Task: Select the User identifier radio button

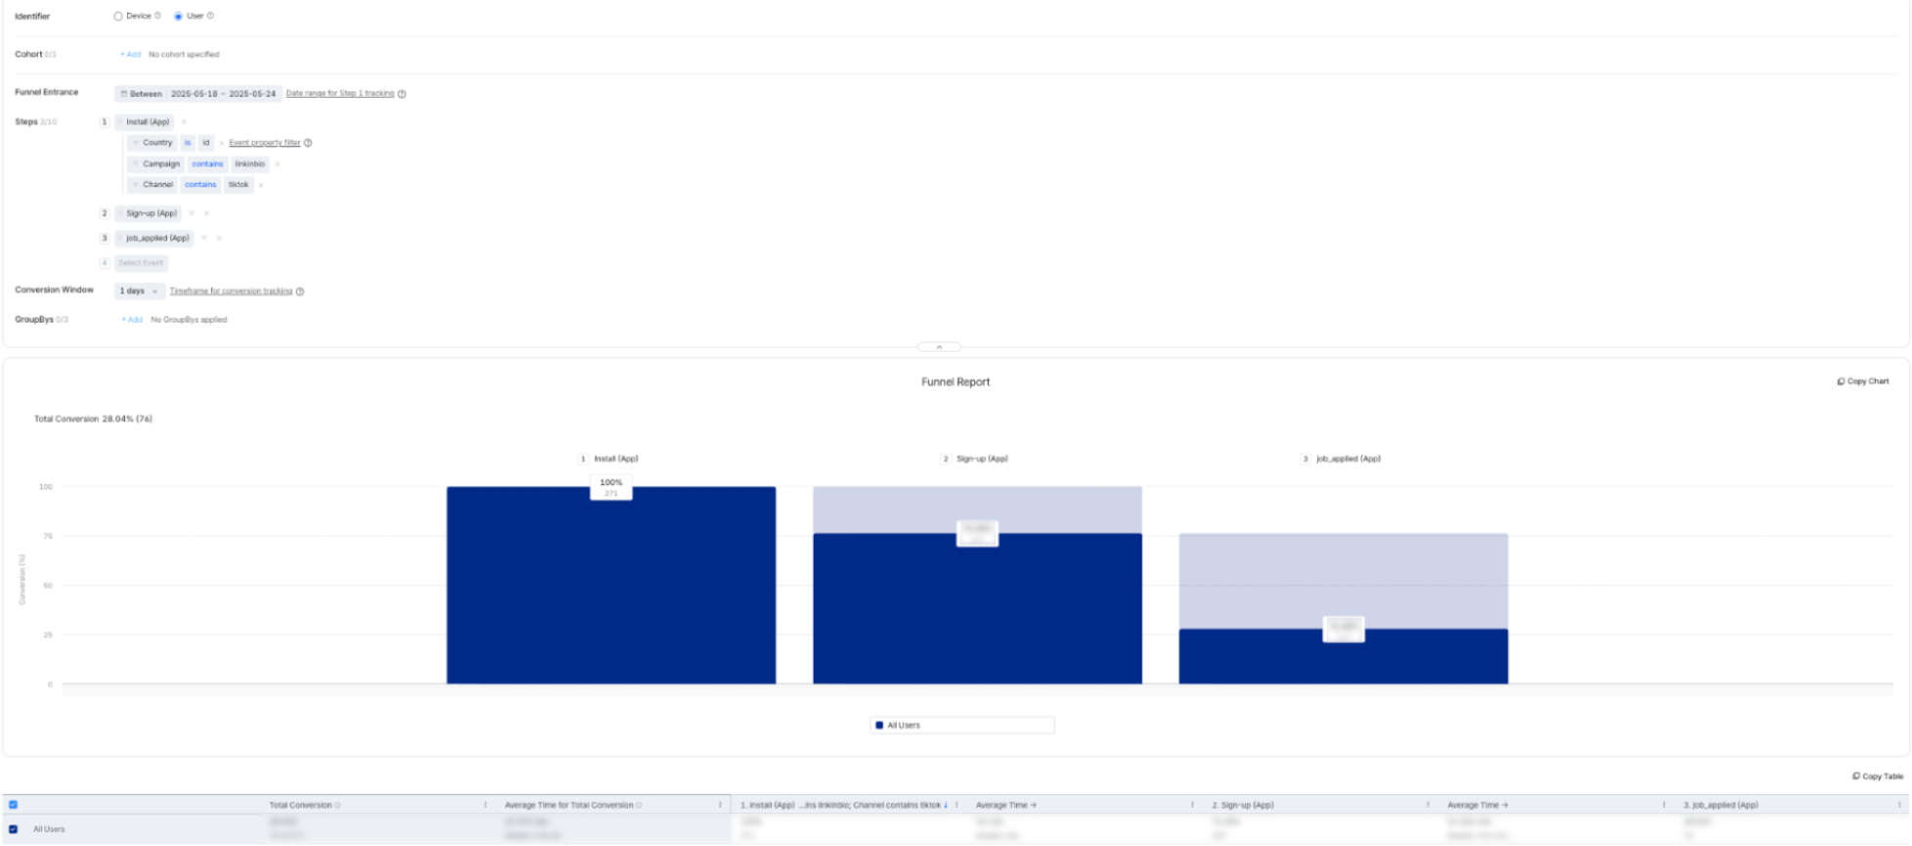Action: [x=178, y=17]
